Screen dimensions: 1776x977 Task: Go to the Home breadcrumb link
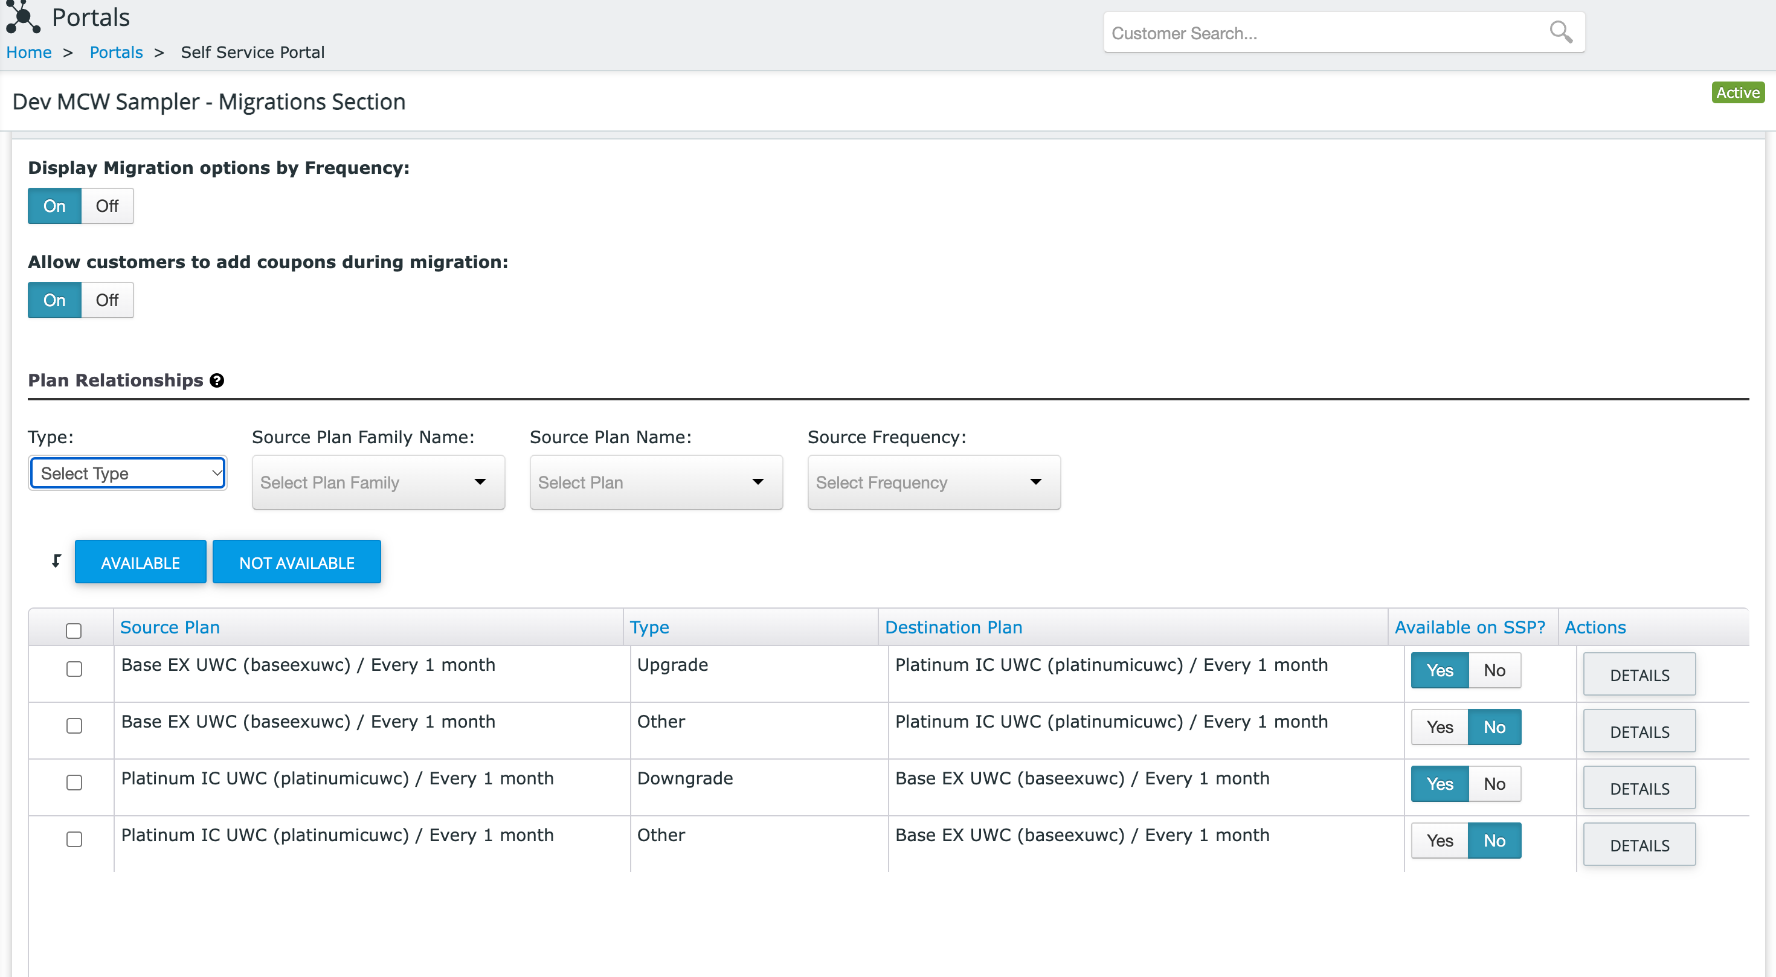(x=29, y=53)
